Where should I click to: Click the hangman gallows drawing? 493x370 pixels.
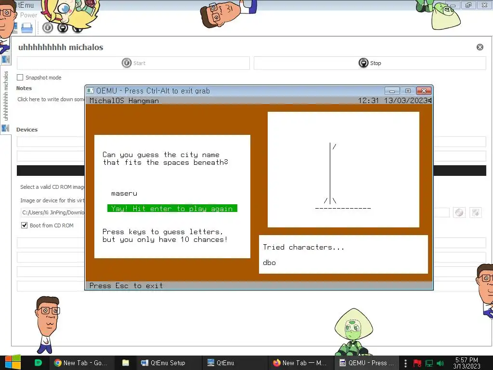[x=343, y=176]
